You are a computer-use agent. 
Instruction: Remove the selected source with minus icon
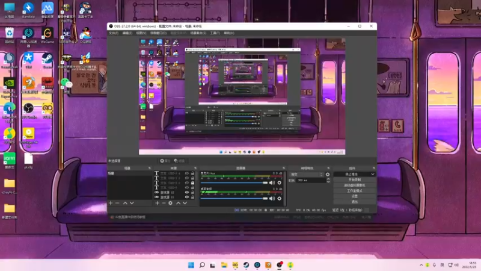click(164, 203)
